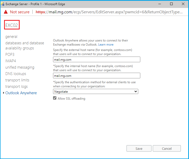This screenshot has width=189, height=159.
Task: Select the Outlook Anywhere tab
Action: (x=21, y=93)
